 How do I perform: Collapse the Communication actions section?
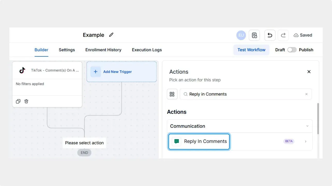coord(308,126)
